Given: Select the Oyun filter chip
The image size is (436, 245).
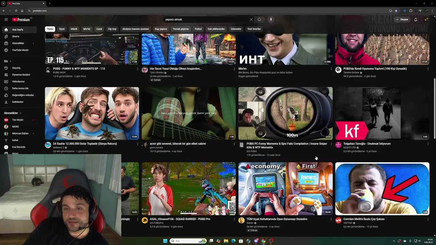Looking at the screenshot, I should (x=62, y=29).
